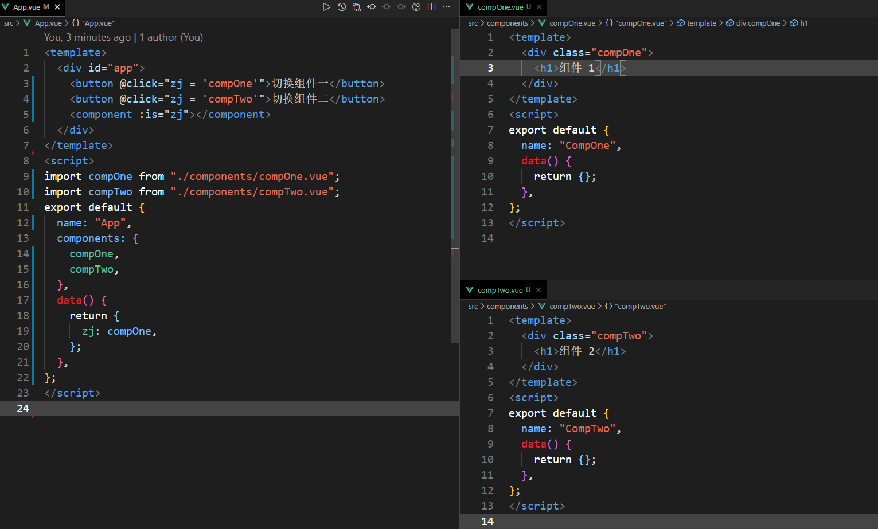Click export default { in compOne.vue
This screenshot has height=529, width=878.
click(x=559, y=130)
